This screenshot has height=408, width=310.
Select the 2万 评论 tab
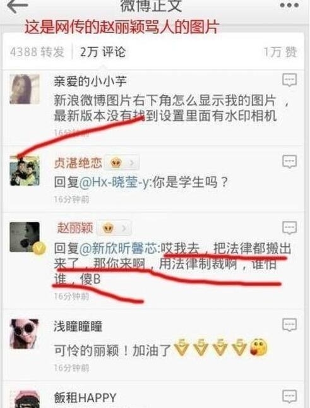(x=103, y=52)
